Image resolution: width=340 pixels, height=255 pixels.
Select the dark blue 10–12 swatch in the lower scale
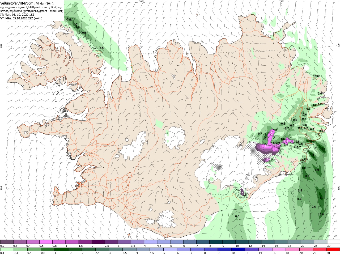[238, 249]
